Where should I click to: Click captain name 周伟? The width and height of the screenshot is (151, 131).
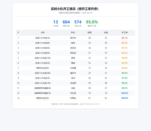[x=73, y=58]
